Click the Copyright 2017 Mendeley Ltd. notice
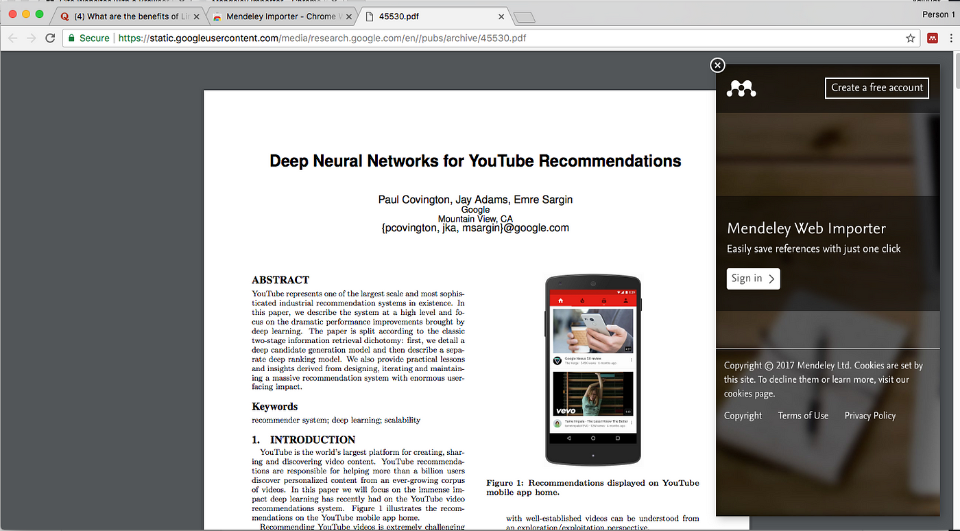Screen dimensions: 960x531 click(824, 379)
